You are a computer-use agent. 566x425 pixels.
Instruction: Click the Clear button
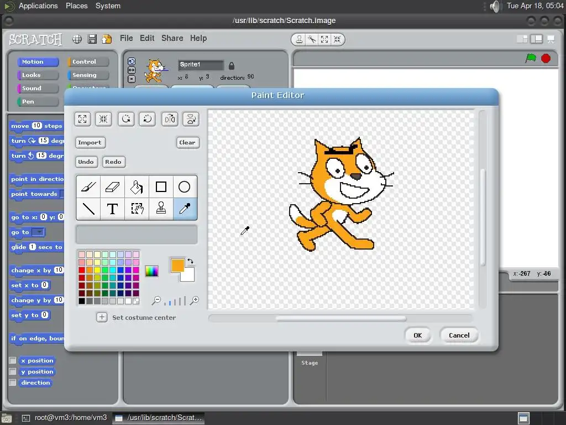[187, 142]
